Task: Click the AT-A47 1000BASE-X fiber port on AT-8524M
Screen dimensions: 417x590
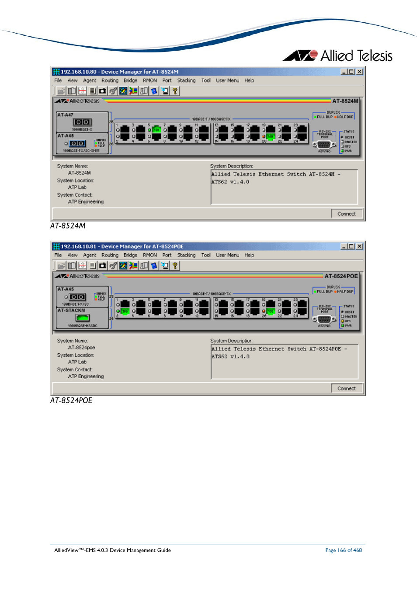Action: [x=82, y=122]
